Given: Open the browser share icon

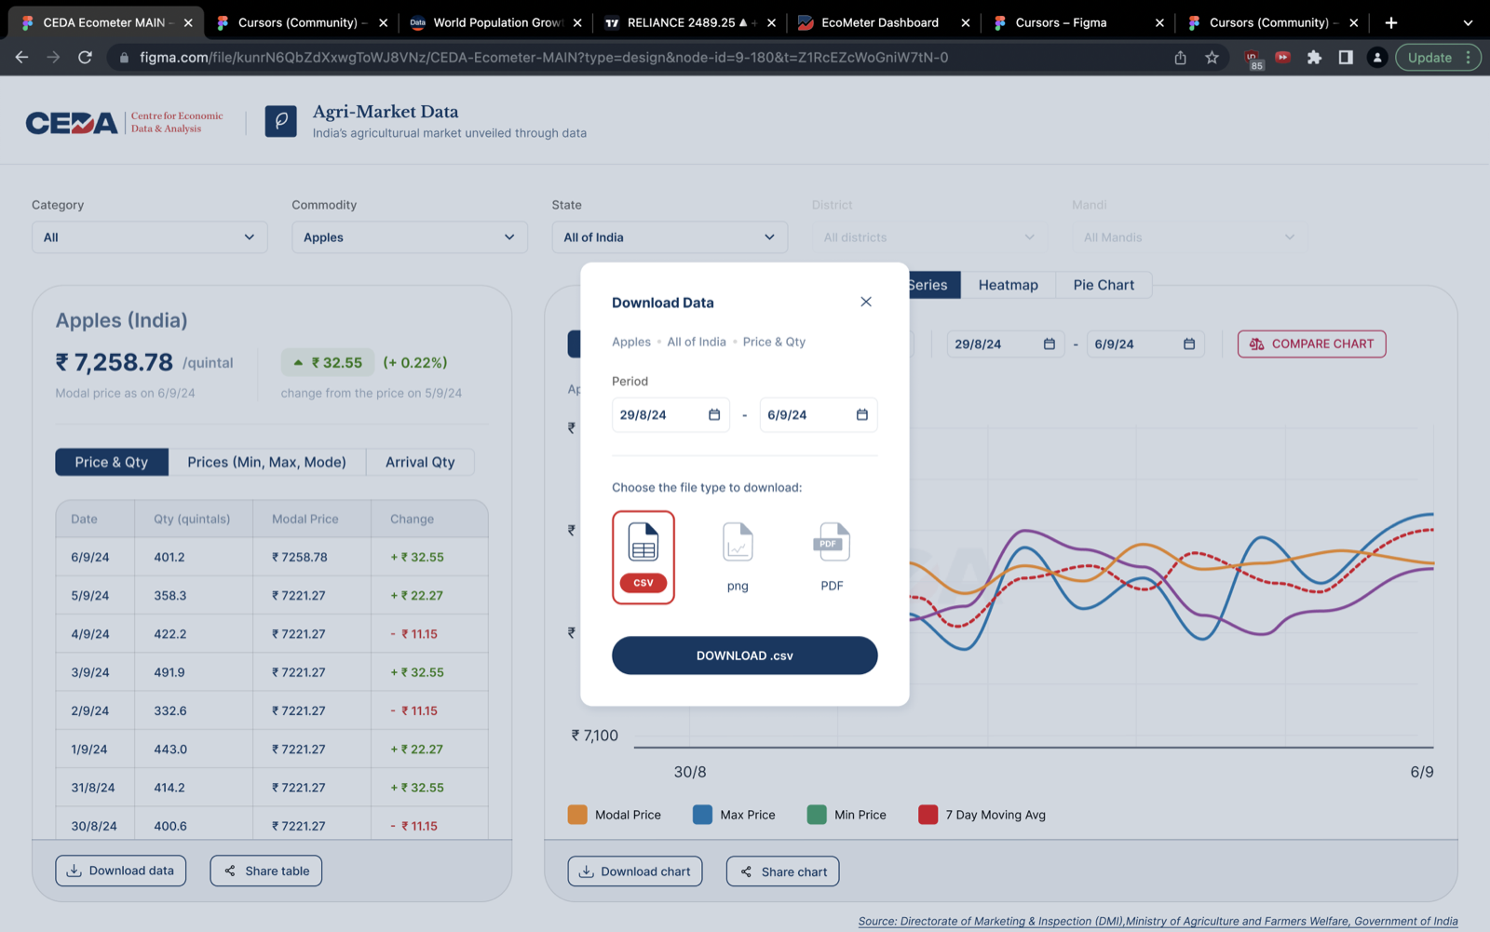Looking at the screenshot, I should click(1180, 58).
